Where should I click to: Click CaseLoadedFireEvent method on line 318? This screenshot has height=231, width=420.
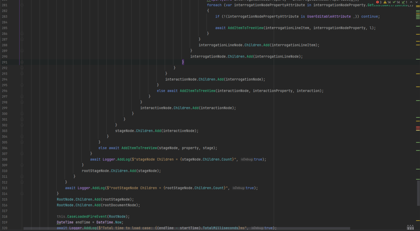click(87, 217)
